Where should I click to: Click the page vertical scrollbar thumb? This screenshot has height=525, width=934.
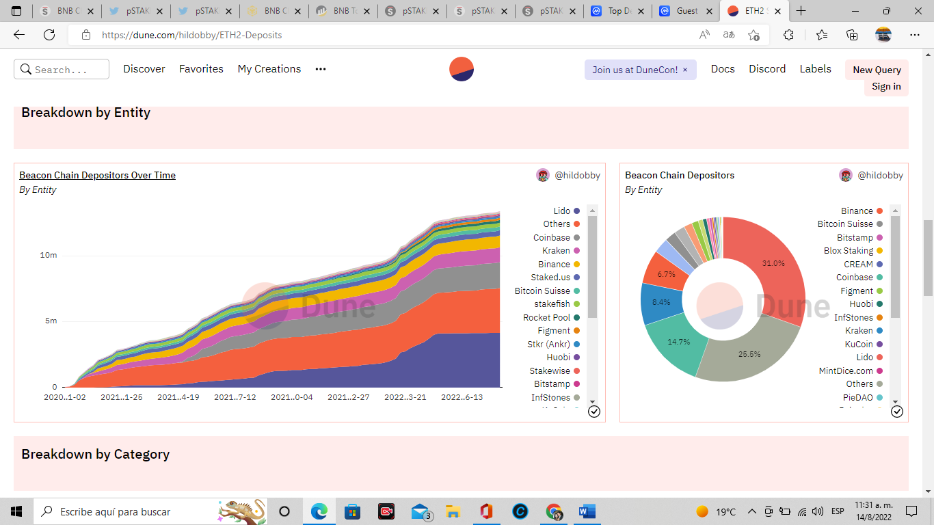click(x=928, y=258)
